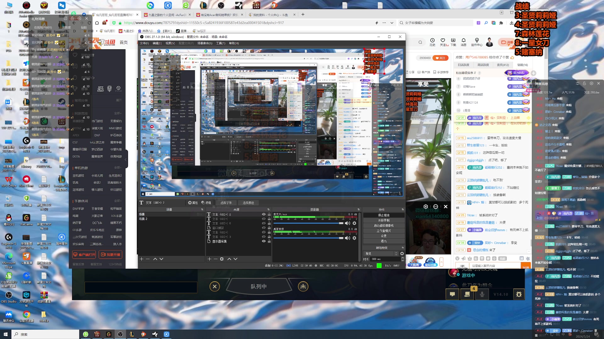Expand 手游休闲 全部 category list
The image size is (604, 339).
(118, 201)
